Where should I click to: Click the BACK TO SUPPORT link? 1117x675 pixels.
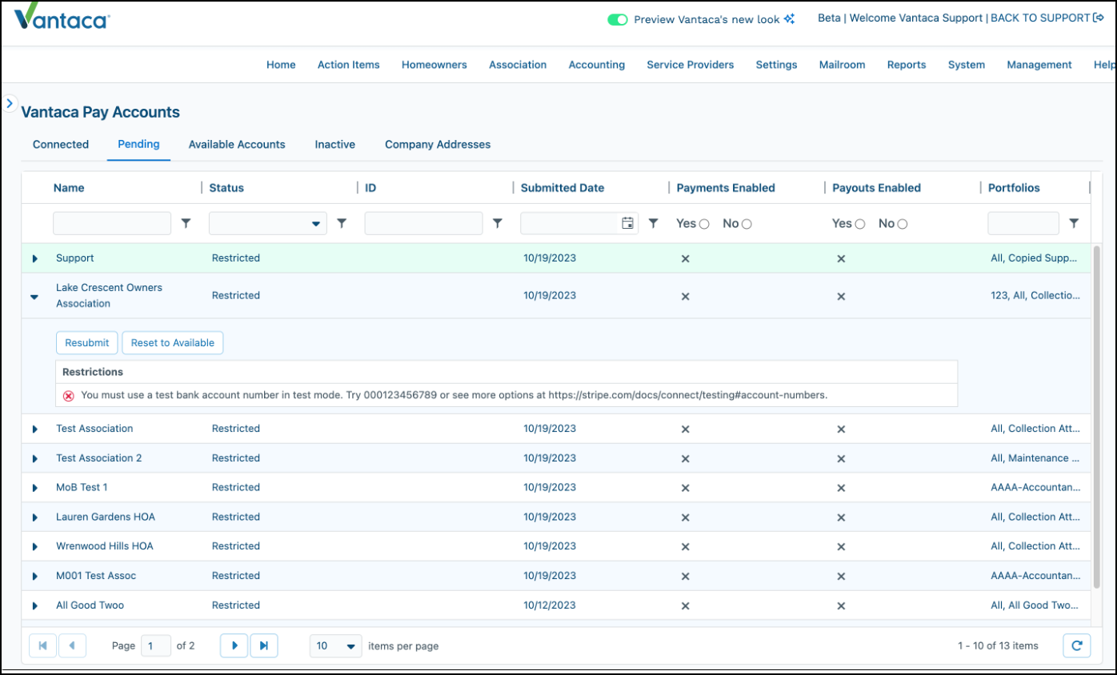pos(1040,18)
